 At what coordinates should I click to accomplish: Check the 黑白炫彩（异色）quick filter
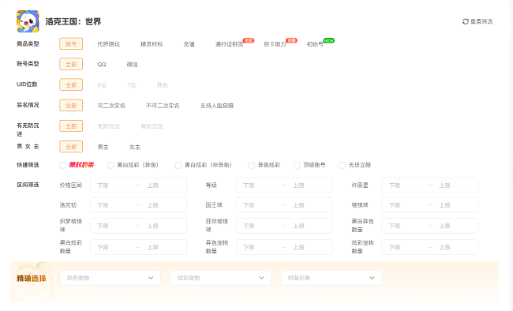110,165
